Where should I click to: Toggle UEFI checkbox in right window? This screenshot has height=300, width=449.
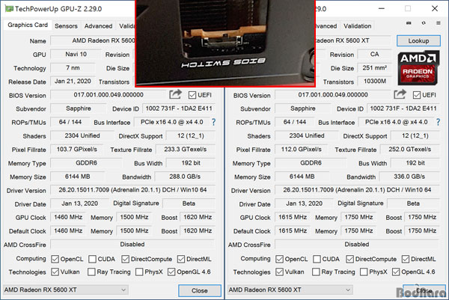(x=417, y=95)
